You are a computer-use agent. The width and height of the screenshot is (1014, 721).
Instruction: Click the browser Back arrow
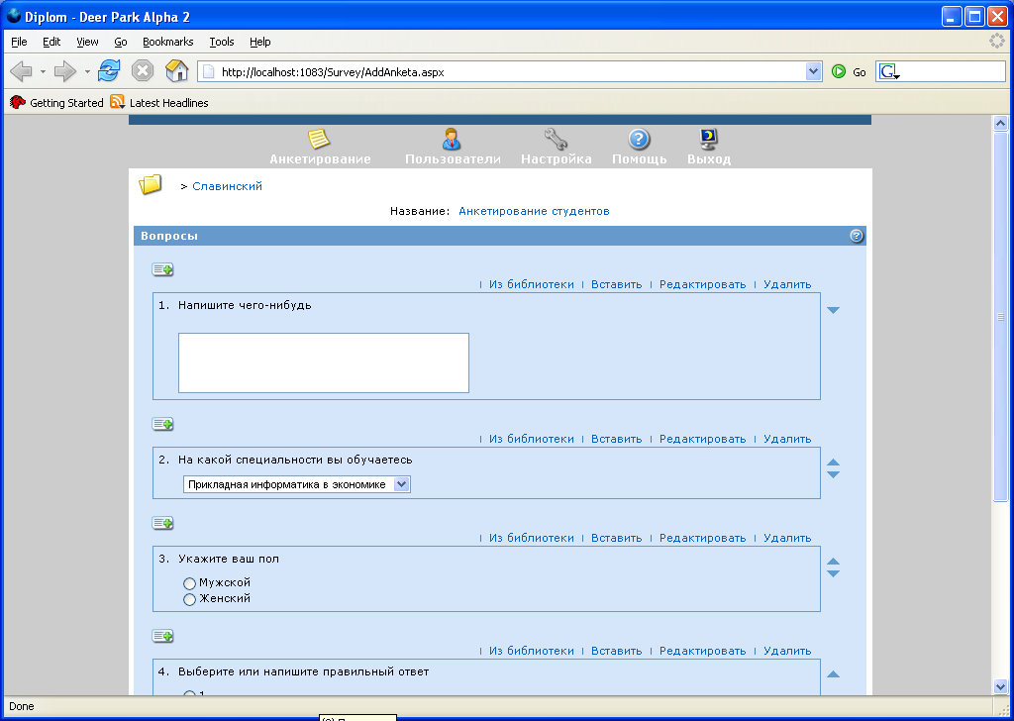pos(21,71)
